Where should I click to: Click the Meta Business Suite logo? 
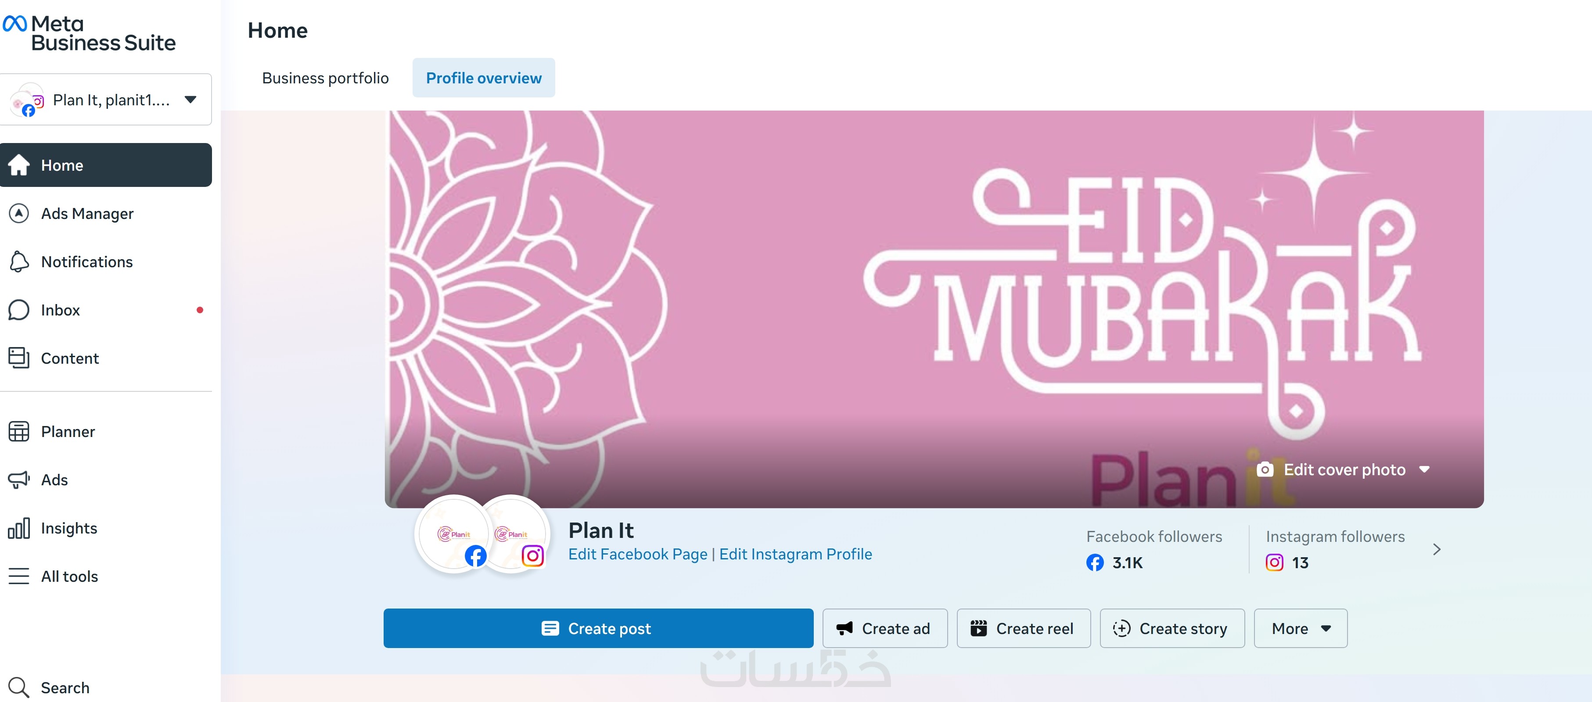pos(90,33)
